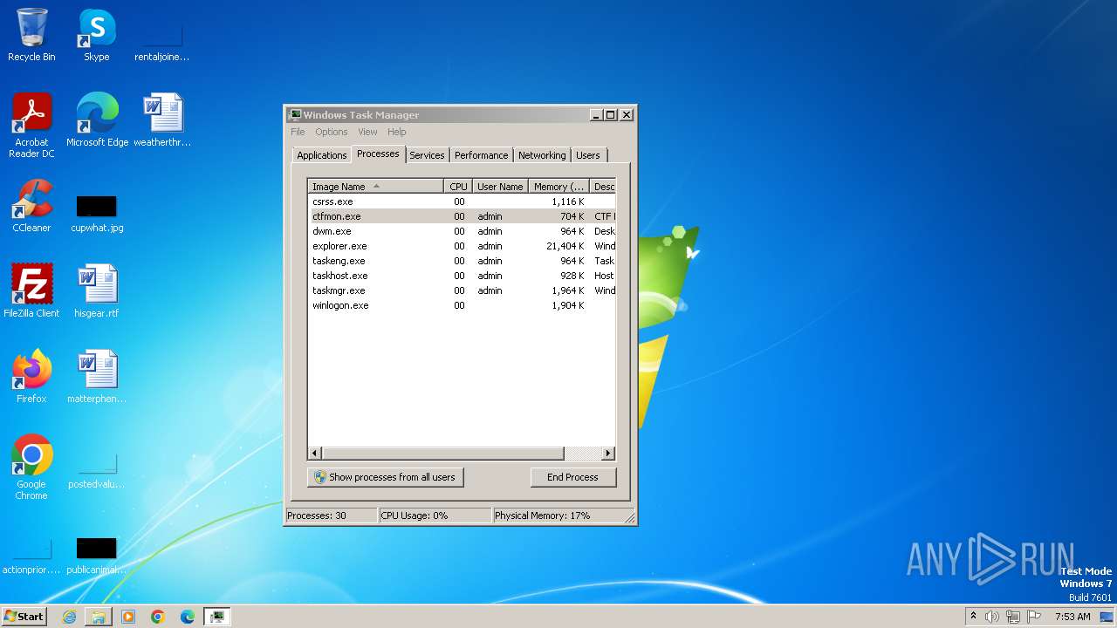Image resolution: width=1117 pixels, height=628 pixels.
Task: Sort processes by Memory column
Action: [x=558, y=187]
